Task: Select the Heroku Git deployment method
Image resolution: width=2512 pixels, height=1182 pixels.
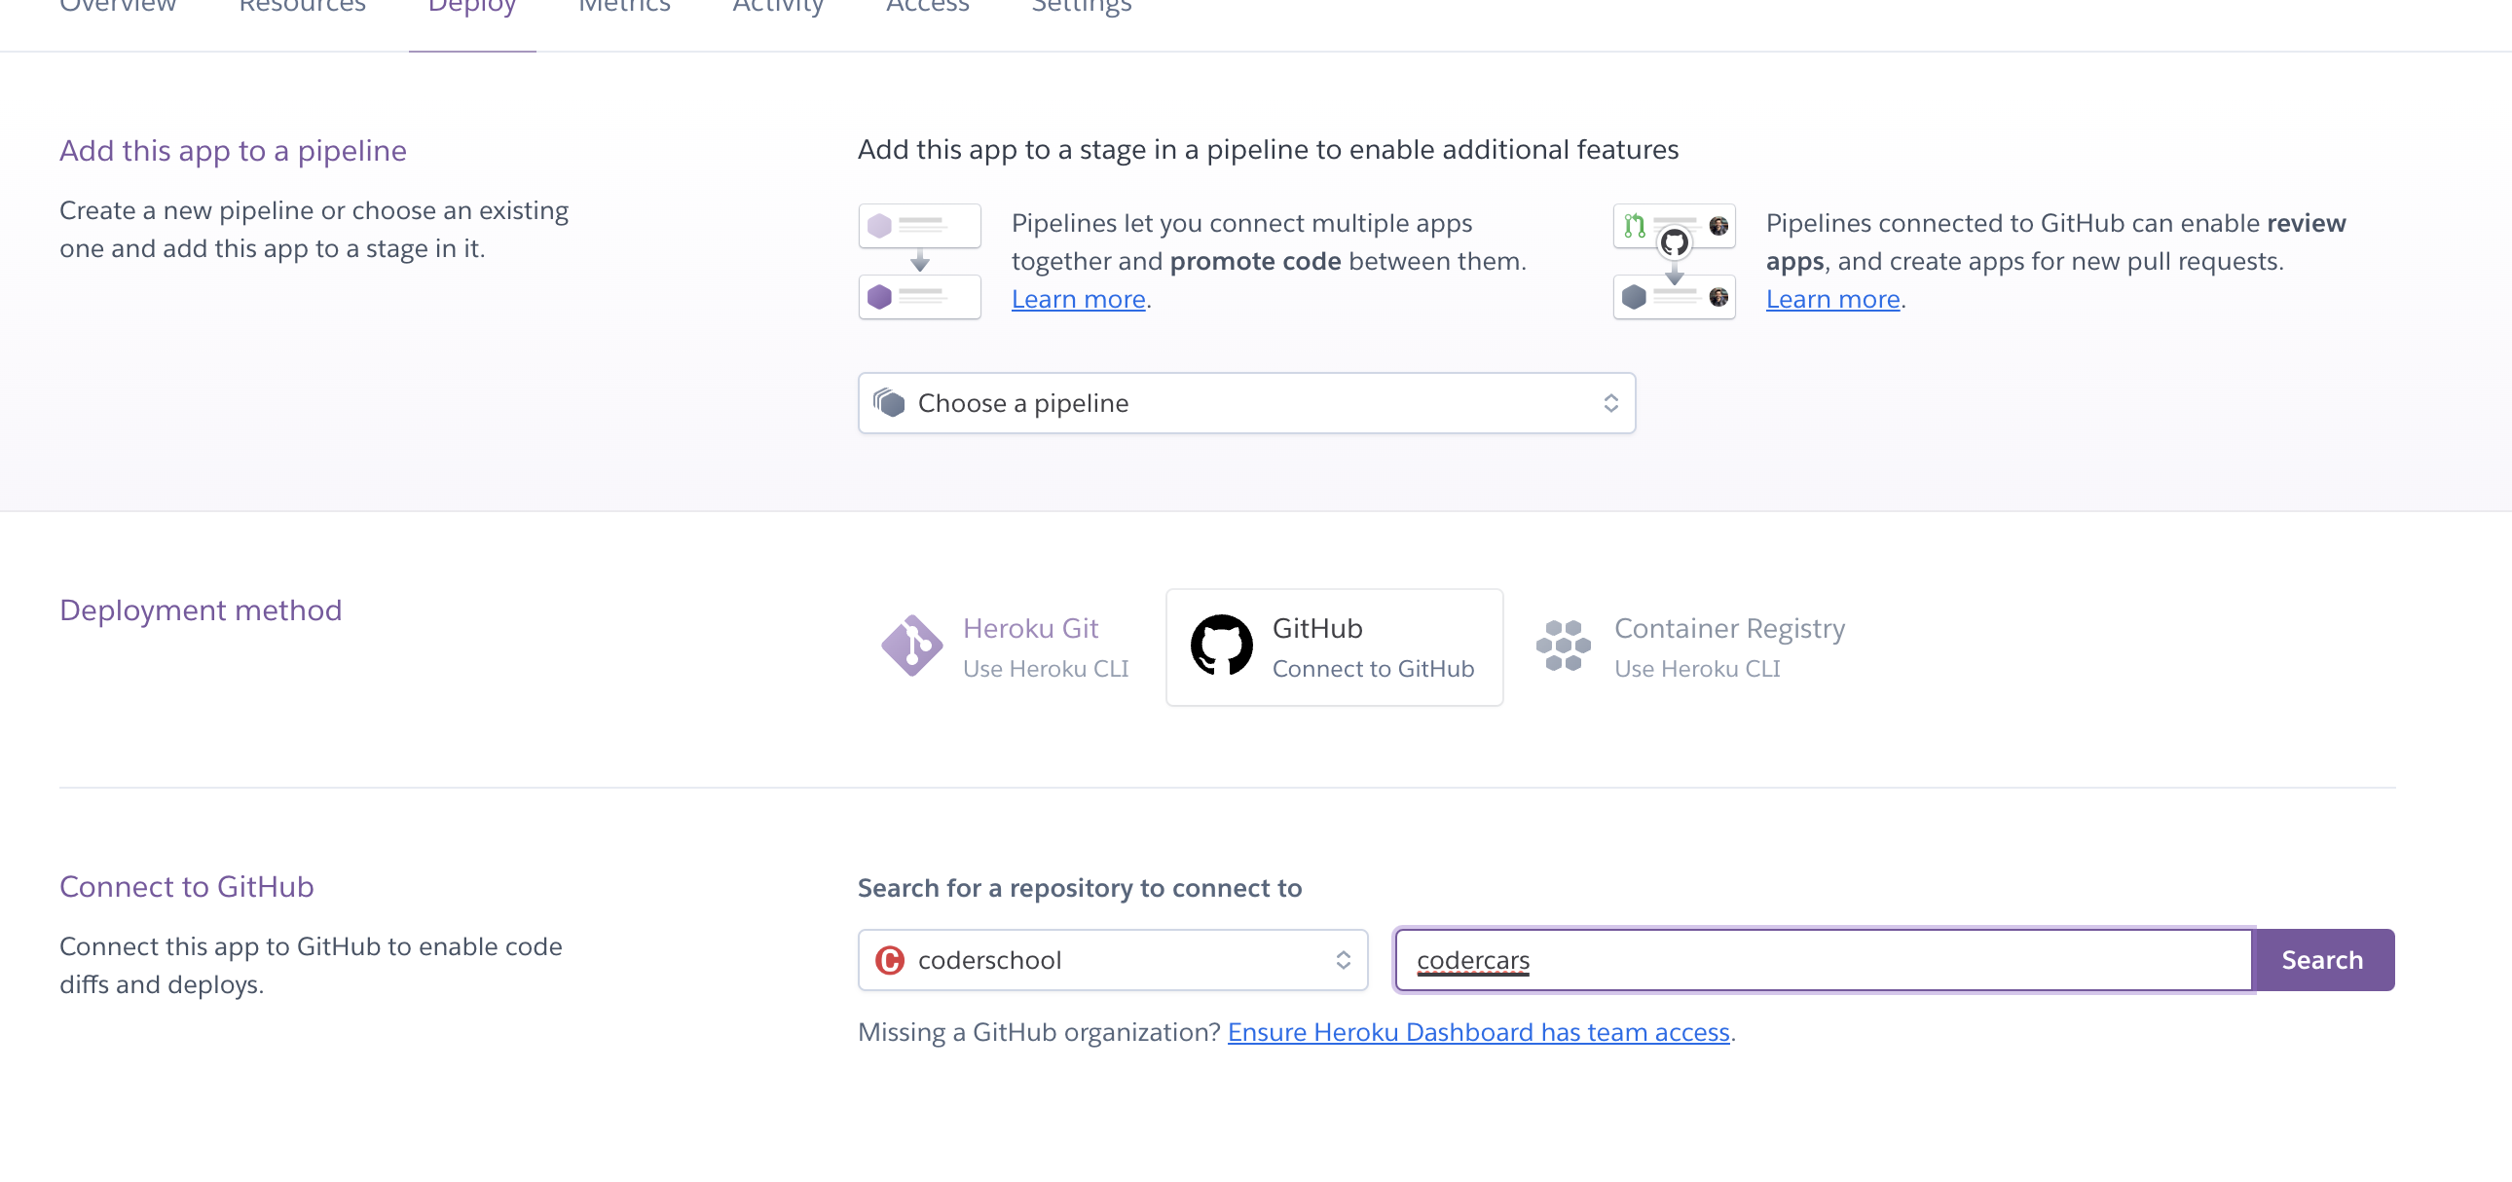Action: point(1005,646)
